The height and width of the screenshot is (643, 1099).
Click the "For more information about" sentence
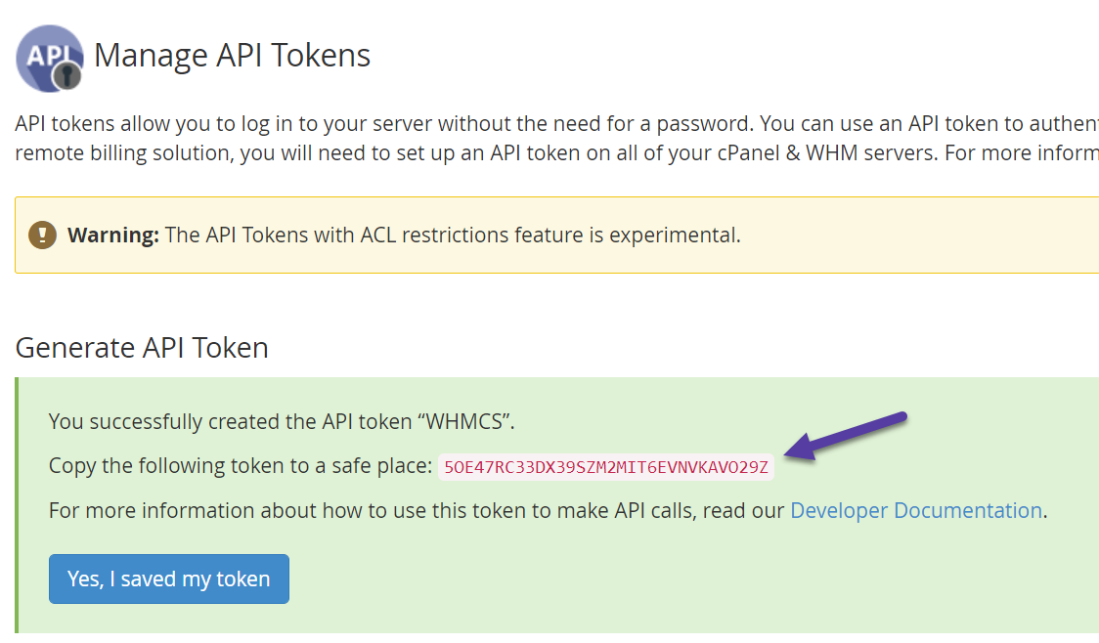pos(418,510)
